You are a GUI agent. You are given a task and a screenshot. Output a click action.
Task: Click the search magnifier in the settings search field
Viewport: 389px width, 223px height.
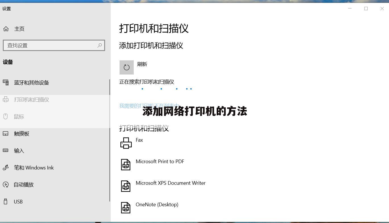tap(100, 45)
